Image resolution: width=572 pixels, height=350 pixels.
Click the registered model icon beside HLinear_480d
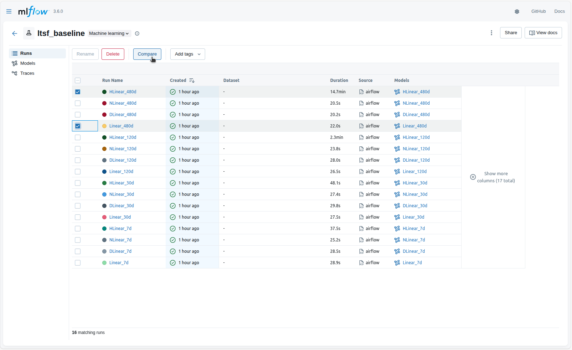coord(396,92)
